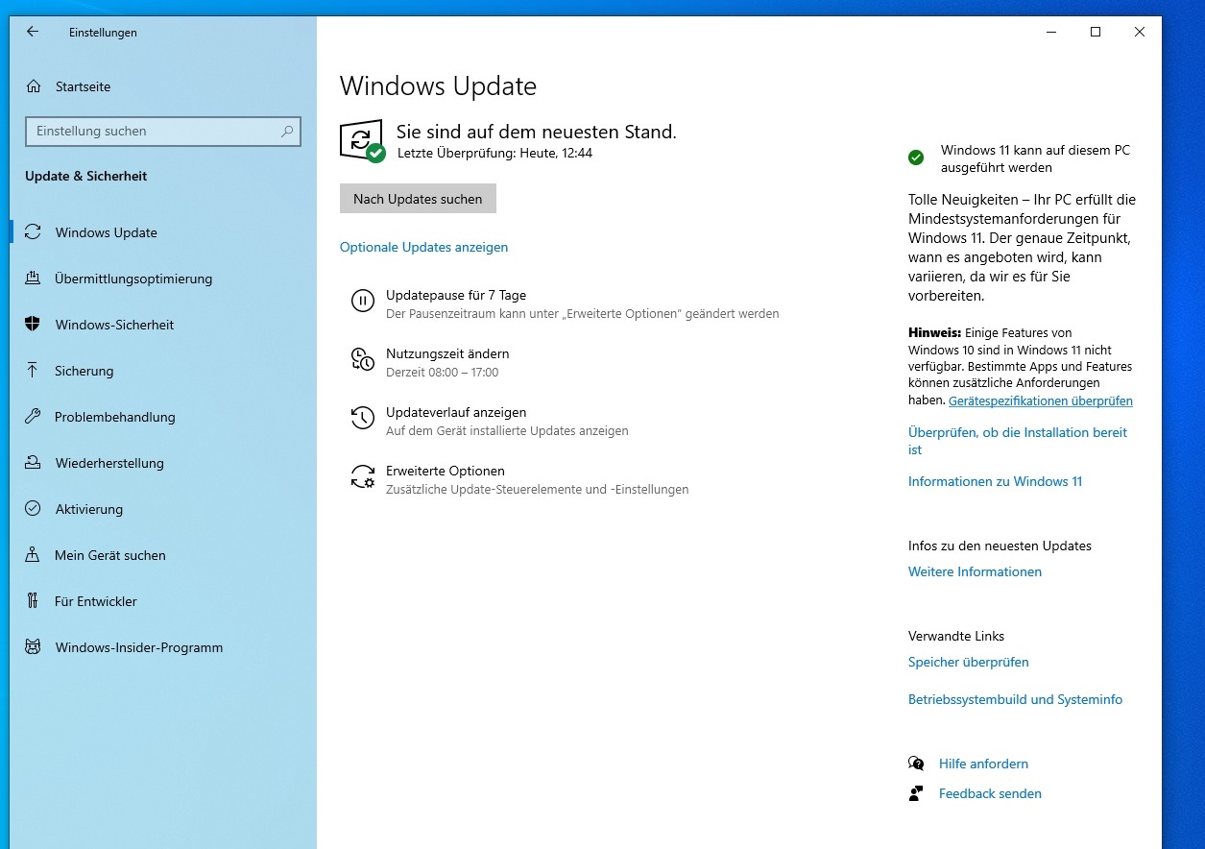Image resolution: width=1205 pixels, height=849 pixels.
Task: Click the large update status icon
Action: 362,141
